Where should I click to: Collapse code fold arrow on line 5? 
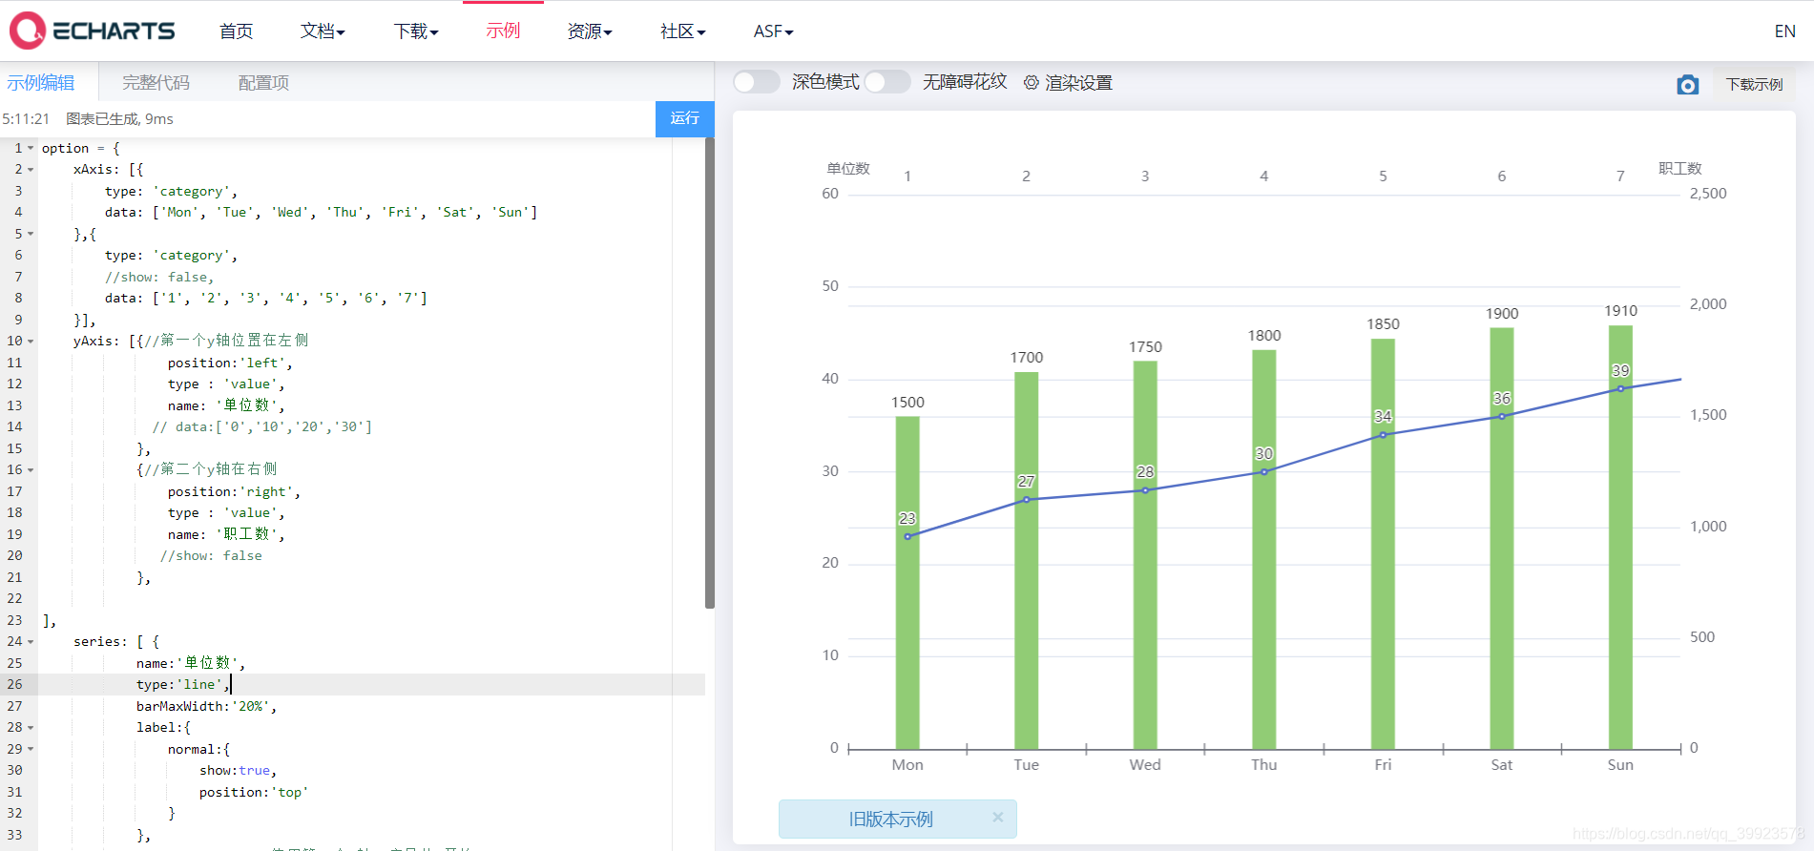point(31,234)
